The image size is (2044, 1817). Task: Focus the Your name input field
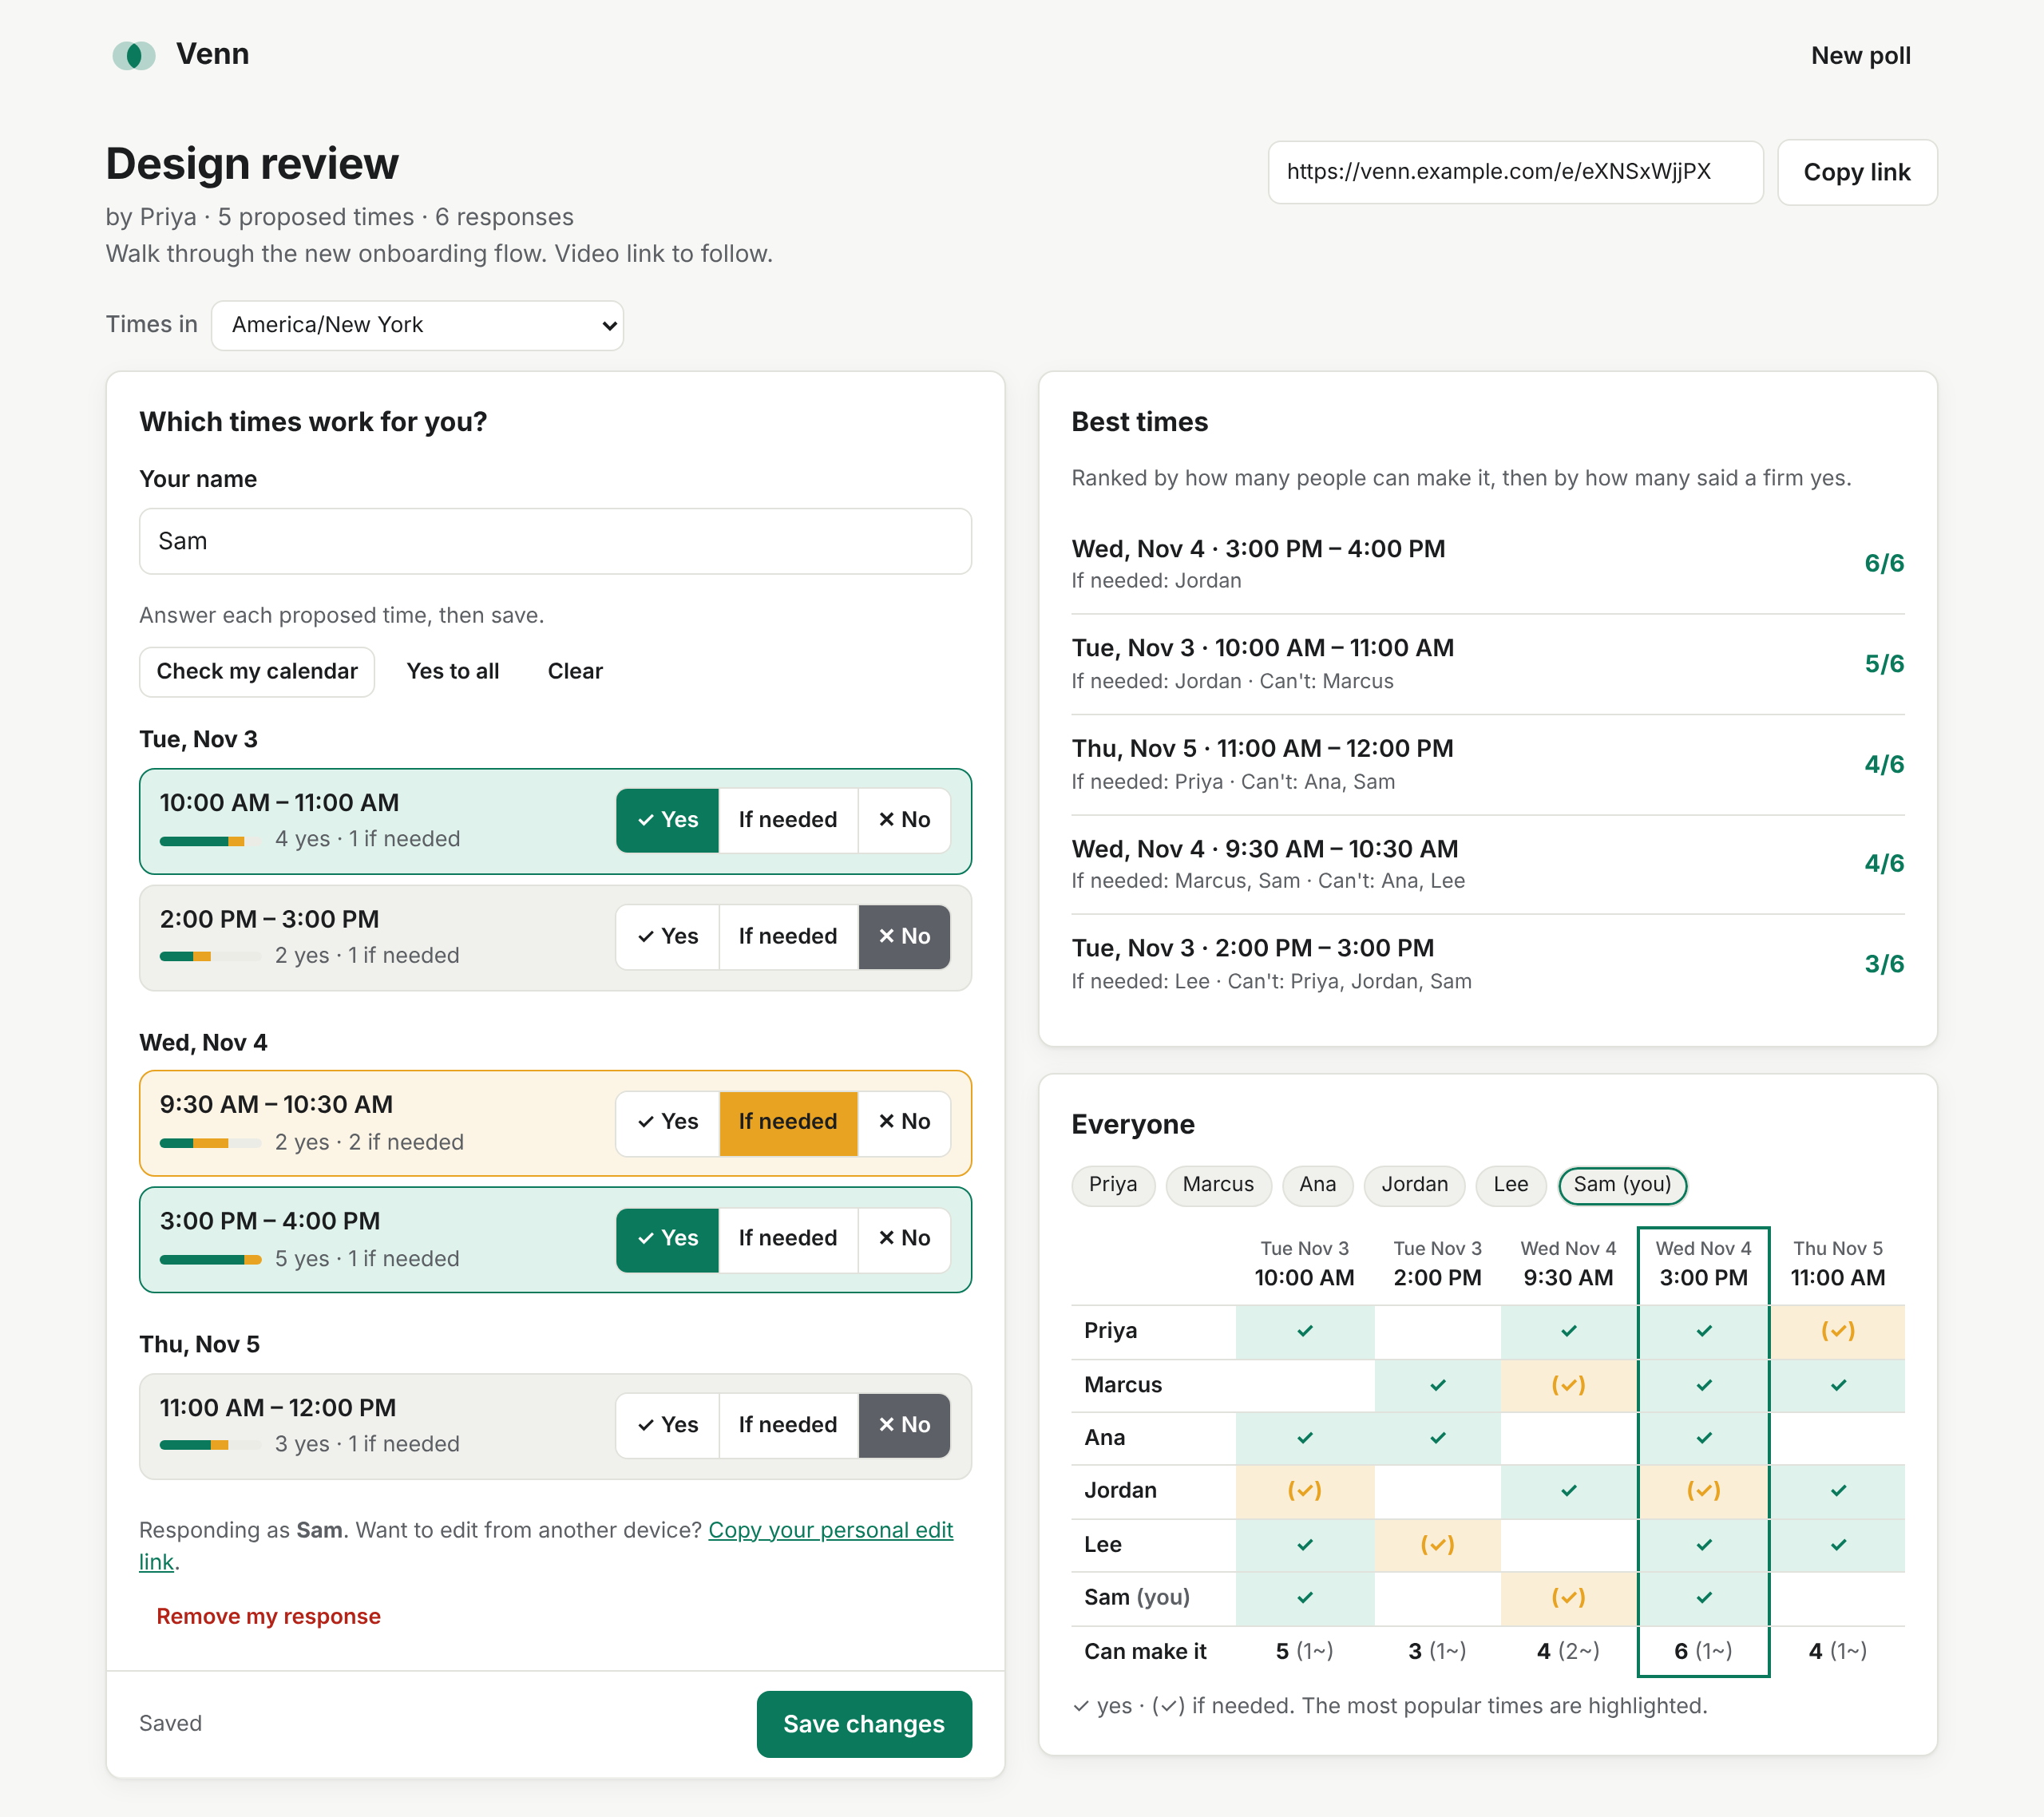click(x=555, y=541)
